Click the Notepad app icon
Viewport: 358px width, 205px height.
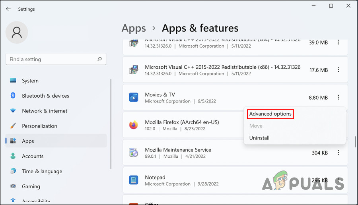134,180
